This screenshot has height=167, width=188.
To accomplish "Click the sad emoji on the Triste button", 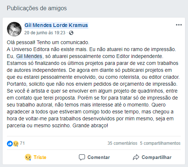I will pyautogui.click(x=28, y=157).
